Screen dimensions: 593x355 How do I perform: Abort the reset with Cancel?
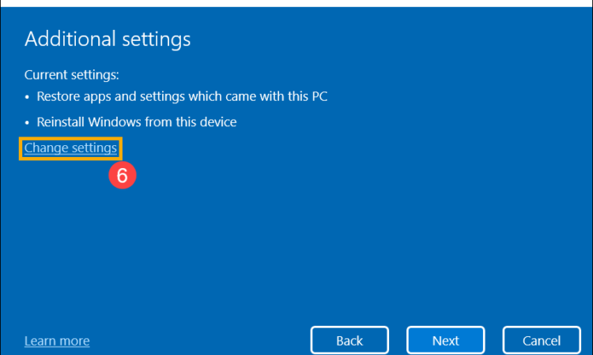click(x=542, y=340)
